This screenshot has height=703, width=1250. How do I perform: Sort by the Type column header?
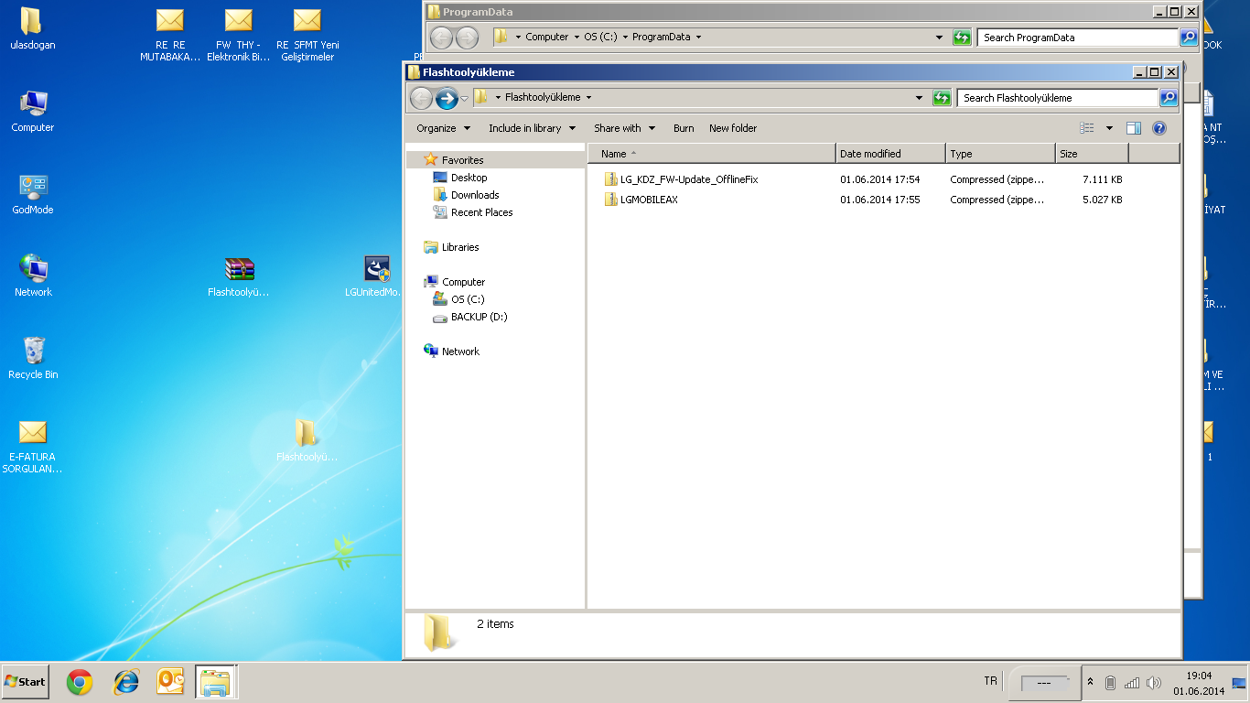tap(1000, 154)
